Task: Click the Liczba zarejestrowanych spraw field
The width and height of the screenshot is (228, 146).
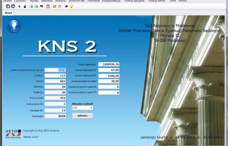Action: pyautogui.click(x=55, y=70)
